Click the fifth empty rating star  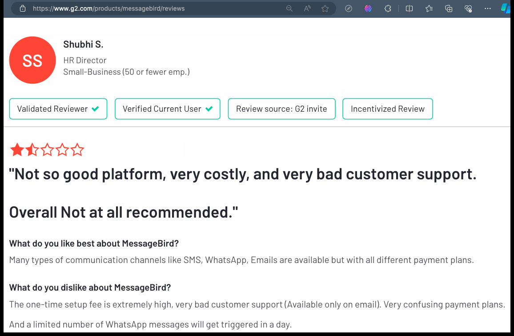[77, 150]
